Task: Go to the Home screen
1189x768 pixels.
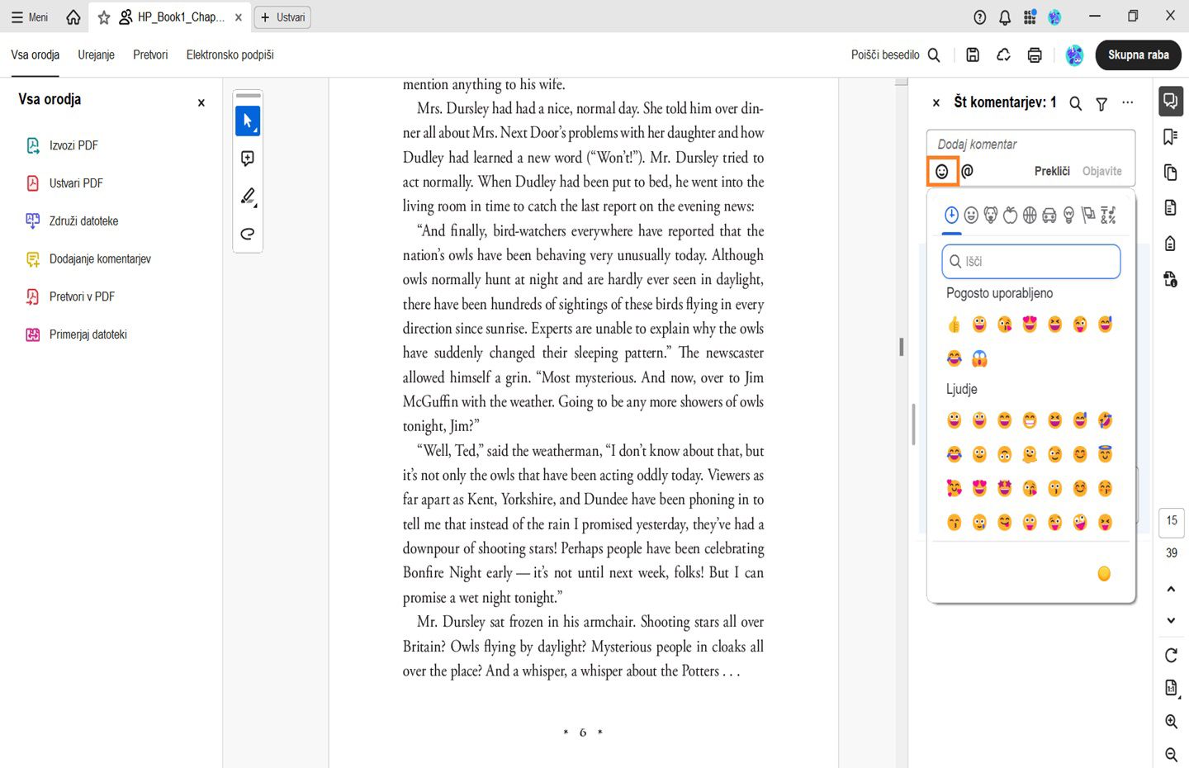Action: click(73, 17)
